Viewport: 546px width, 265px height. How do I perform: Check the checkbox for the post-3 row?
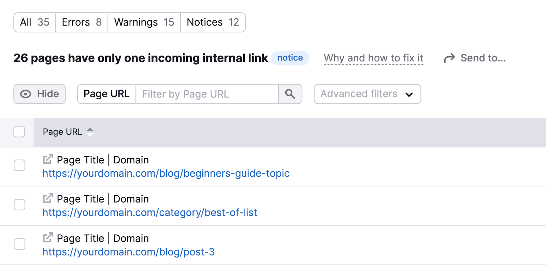(20, 244)
